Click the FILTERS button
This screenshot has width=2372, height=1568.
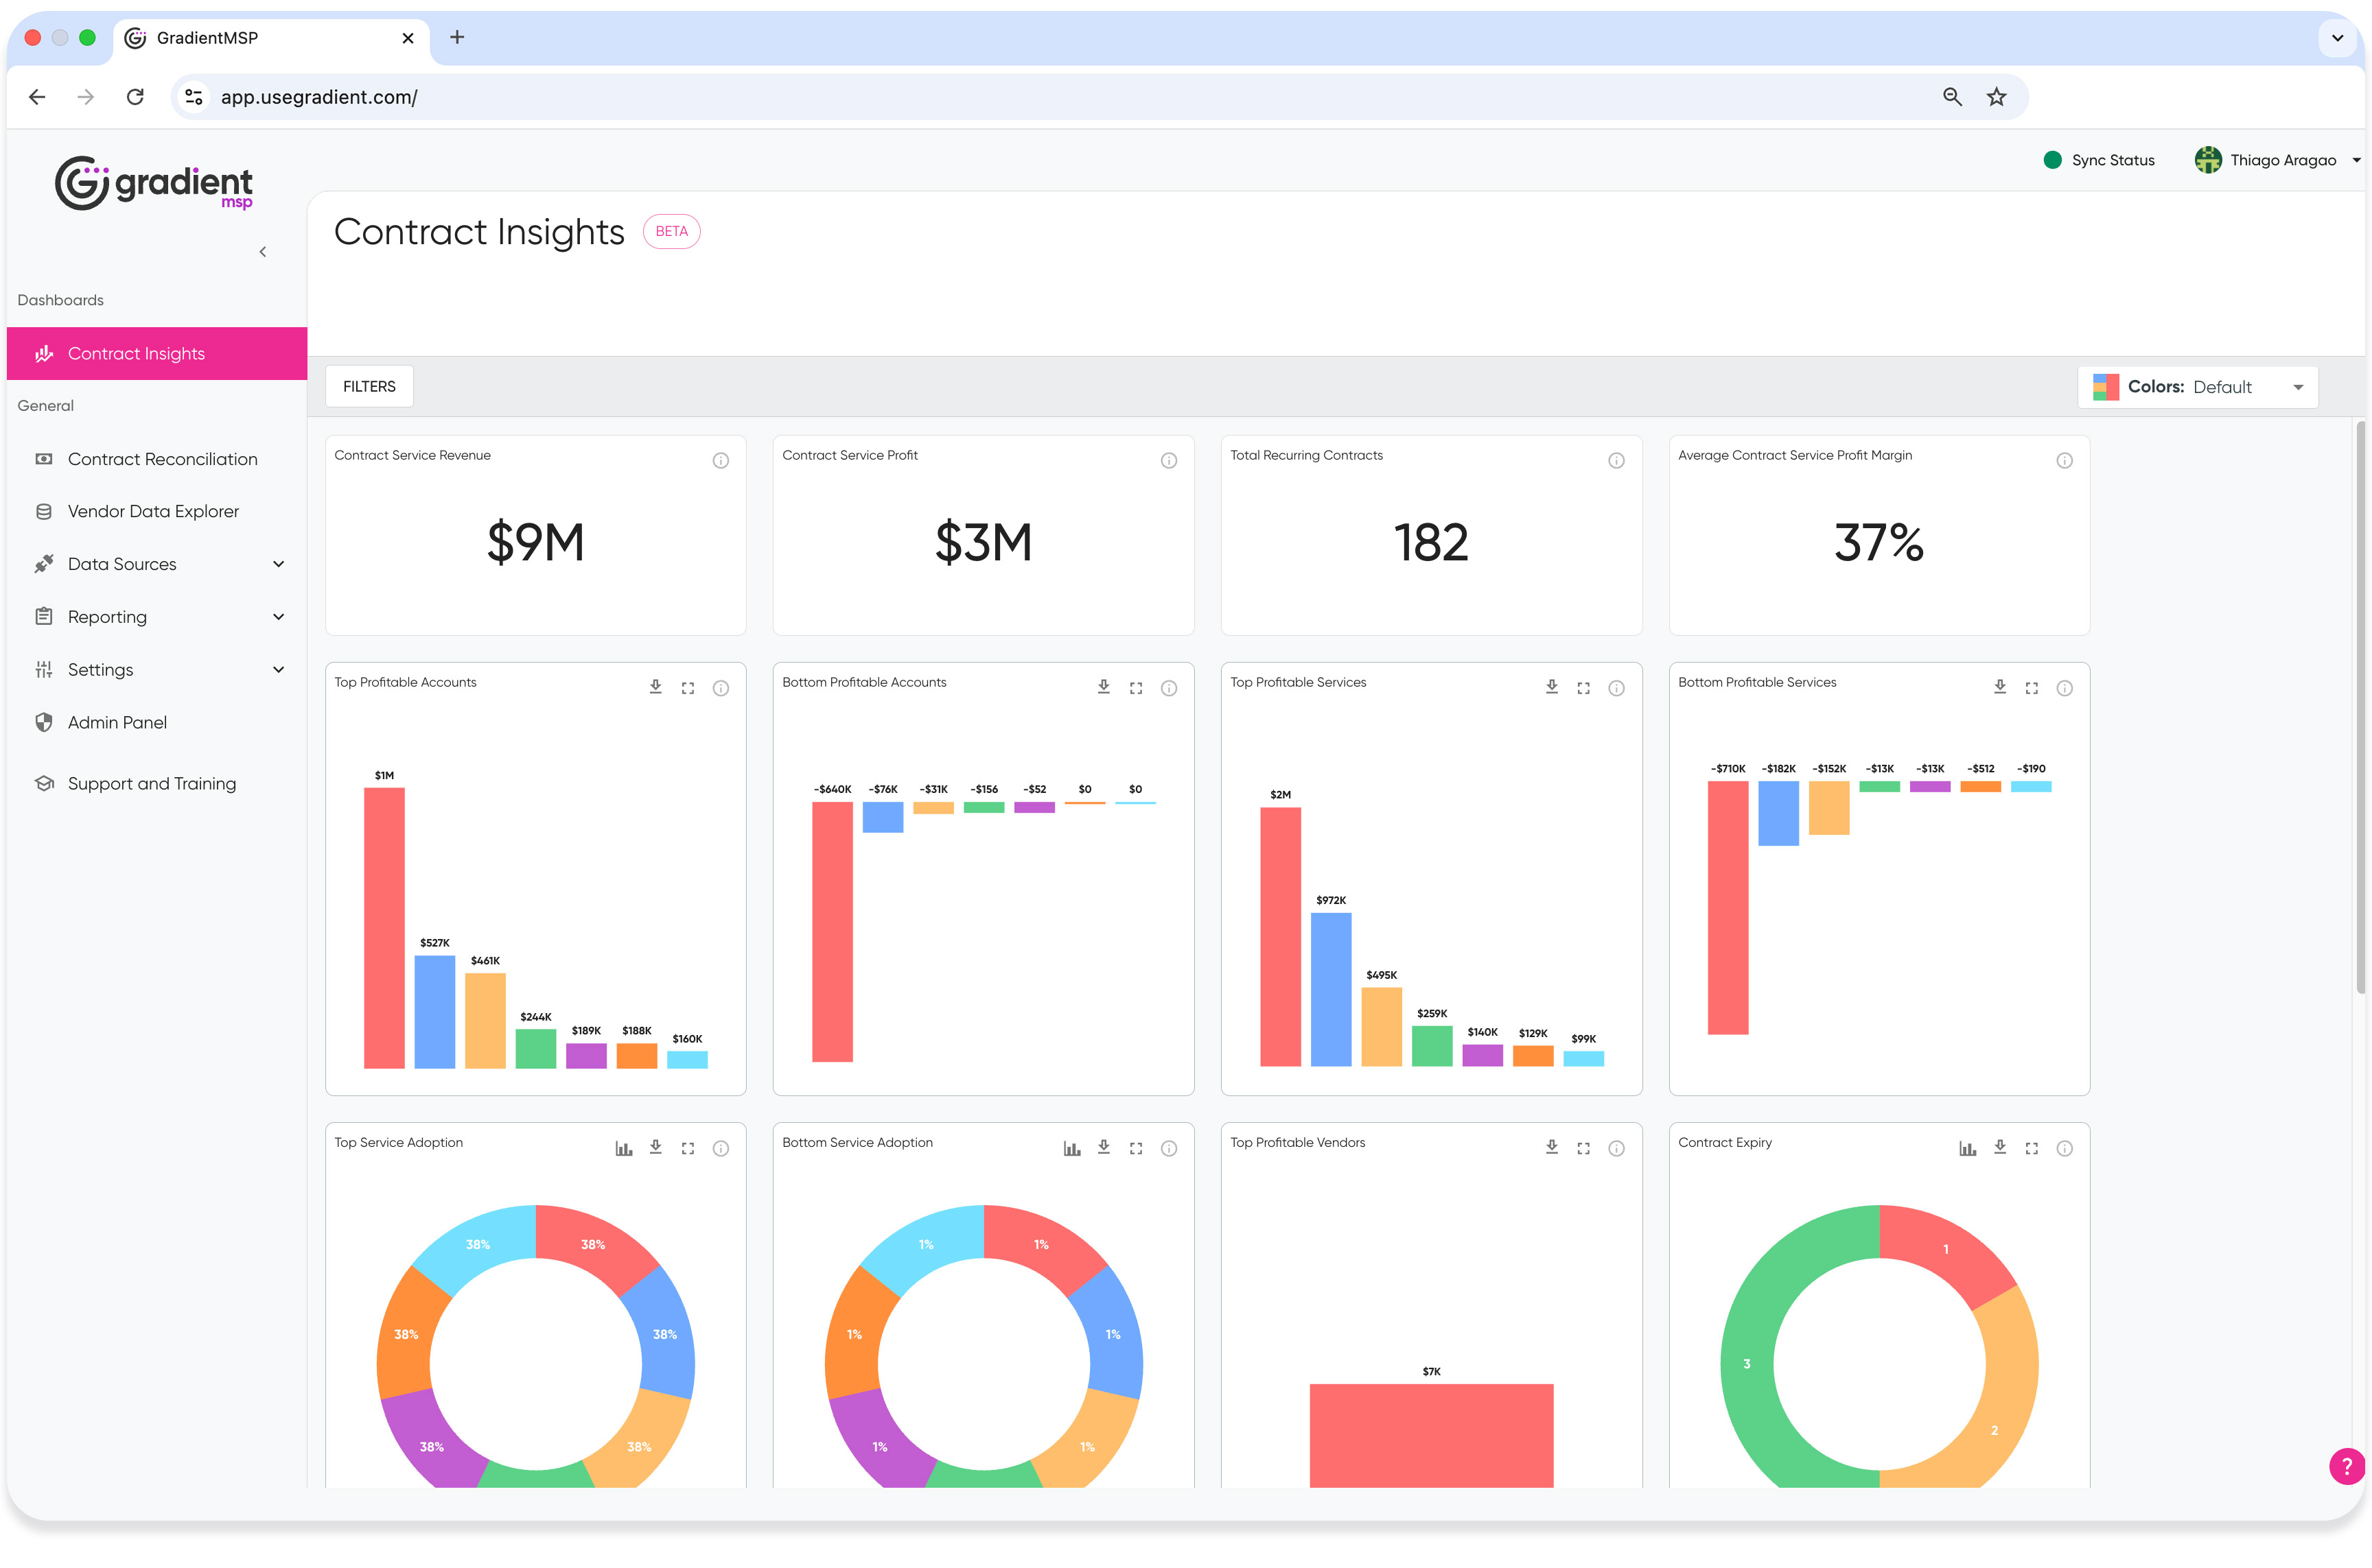(369, 386)
